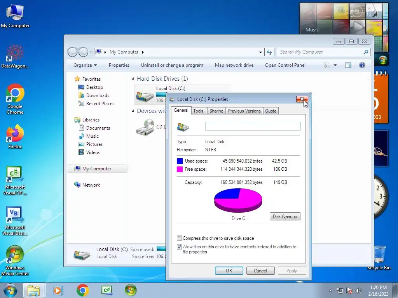The image size is (398, 298).
Task: Collapse Hard Disk Drives group
Action: pos(133,79)
